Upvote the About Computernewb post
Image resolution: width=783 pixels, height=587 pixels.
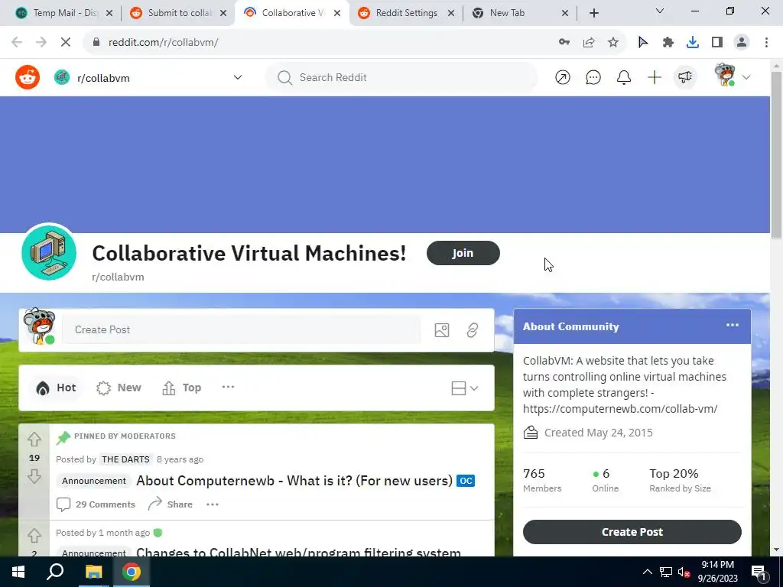pyautogui.click(x=34, y=439)
